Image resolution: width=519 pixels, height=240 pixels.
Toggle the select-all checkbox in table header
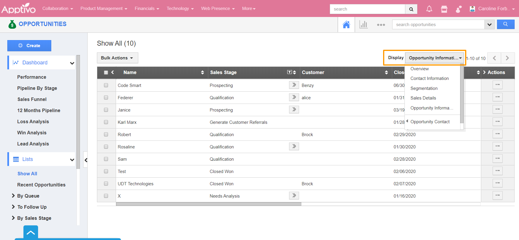(106, 73)
